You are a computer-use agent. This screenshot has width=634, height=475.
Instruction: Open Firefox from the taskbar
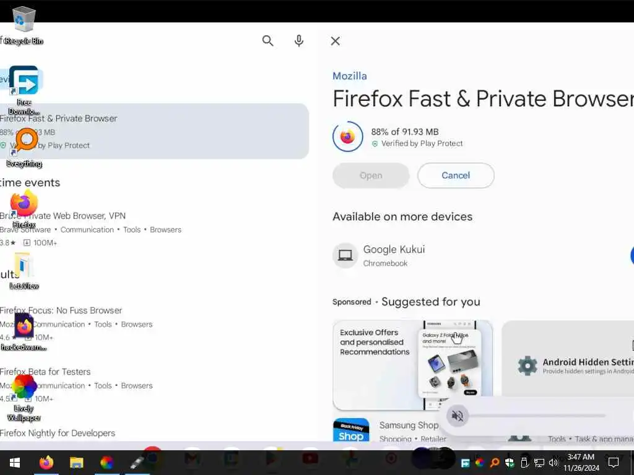(46, 463)
